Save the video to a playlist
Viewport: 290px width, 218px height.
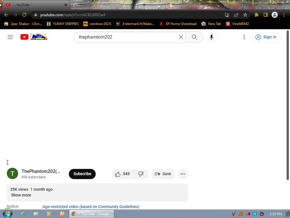(163, 174)
